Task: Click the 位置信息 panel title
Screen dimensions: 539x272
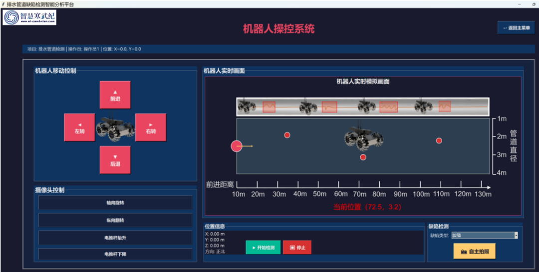Action: [x=215, y=226]
